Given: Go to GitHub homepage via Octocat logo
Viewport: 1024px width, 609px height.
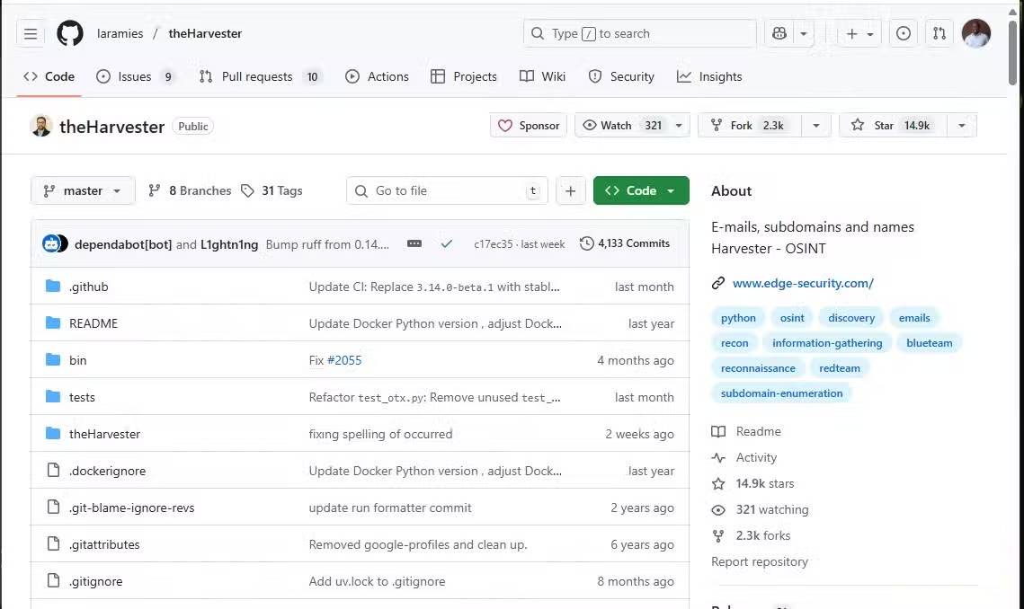Looking at the screenshot, I should 70,33.
